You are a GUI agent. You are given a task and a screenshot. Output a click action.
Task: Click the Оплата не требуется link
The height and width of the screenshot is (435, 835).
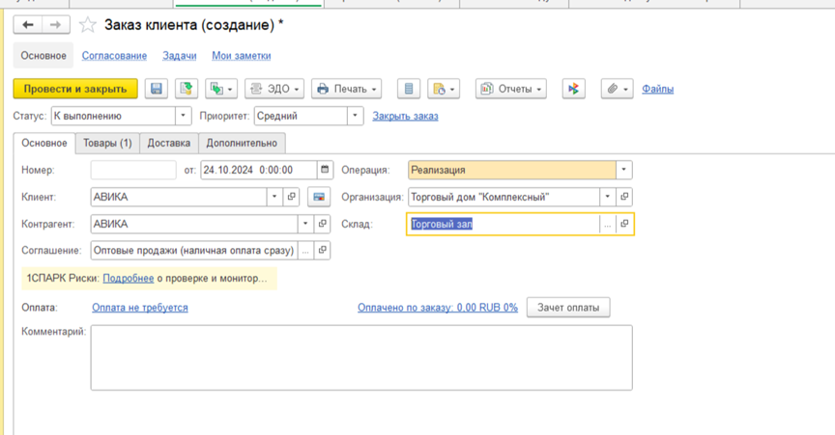pos(140,308)
